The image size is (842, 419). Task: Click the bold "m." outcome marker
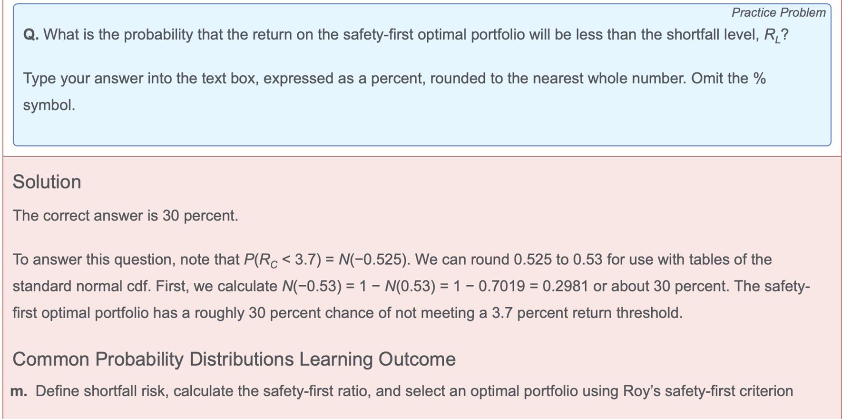[x=19, y=391]
